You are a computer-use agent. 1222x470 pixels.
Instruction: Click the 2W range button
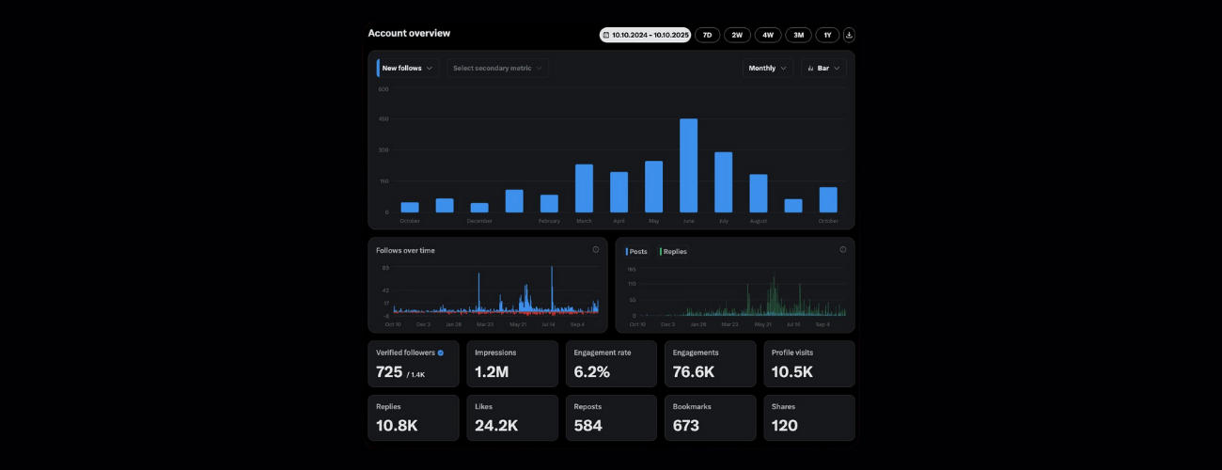click(x=737, y=35)
